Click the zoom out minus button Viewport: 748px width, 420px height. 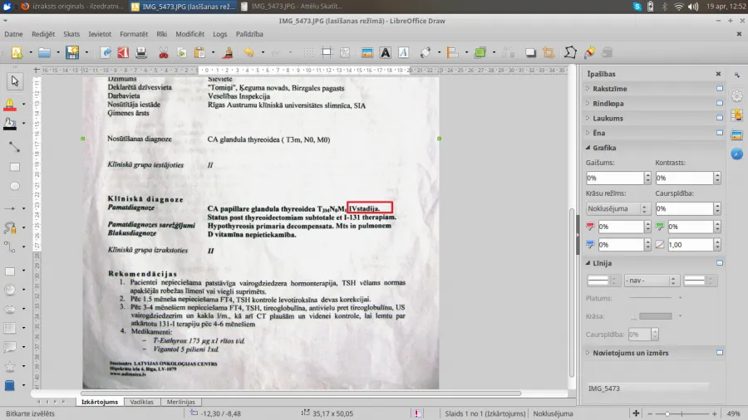(650, 413)
